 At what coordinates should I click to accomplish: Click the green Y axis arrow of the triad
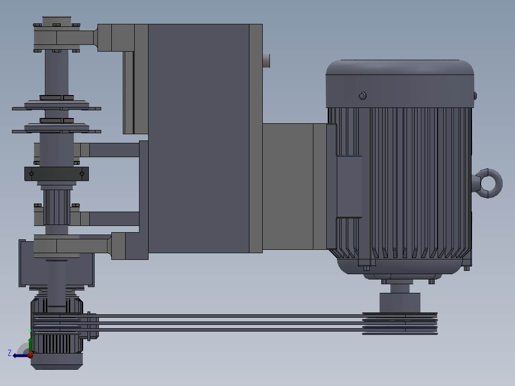tap(30, 344)
